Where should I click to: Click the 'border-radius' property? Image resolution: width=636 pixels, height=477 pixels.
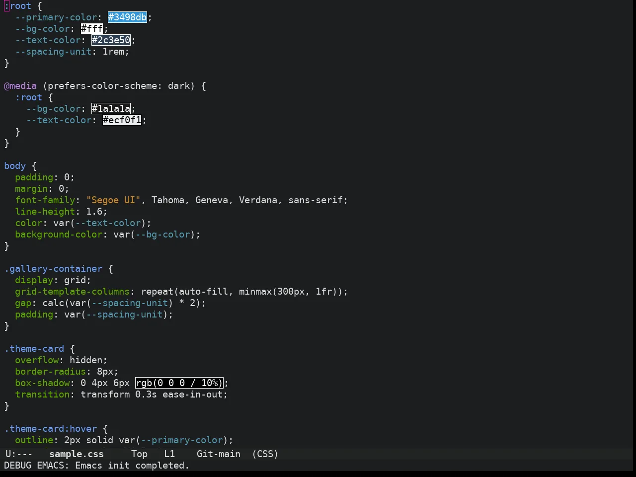[x=51, y=372]
